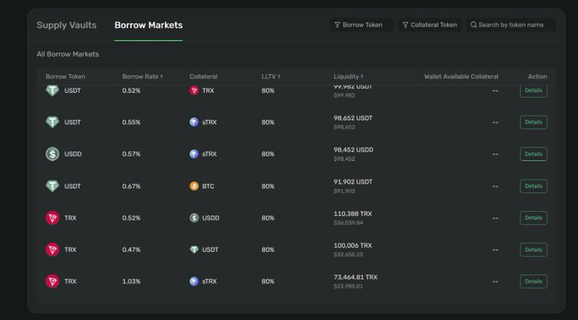
Task: Click the 0.55% borrow rate
Action: click(131, 123)
